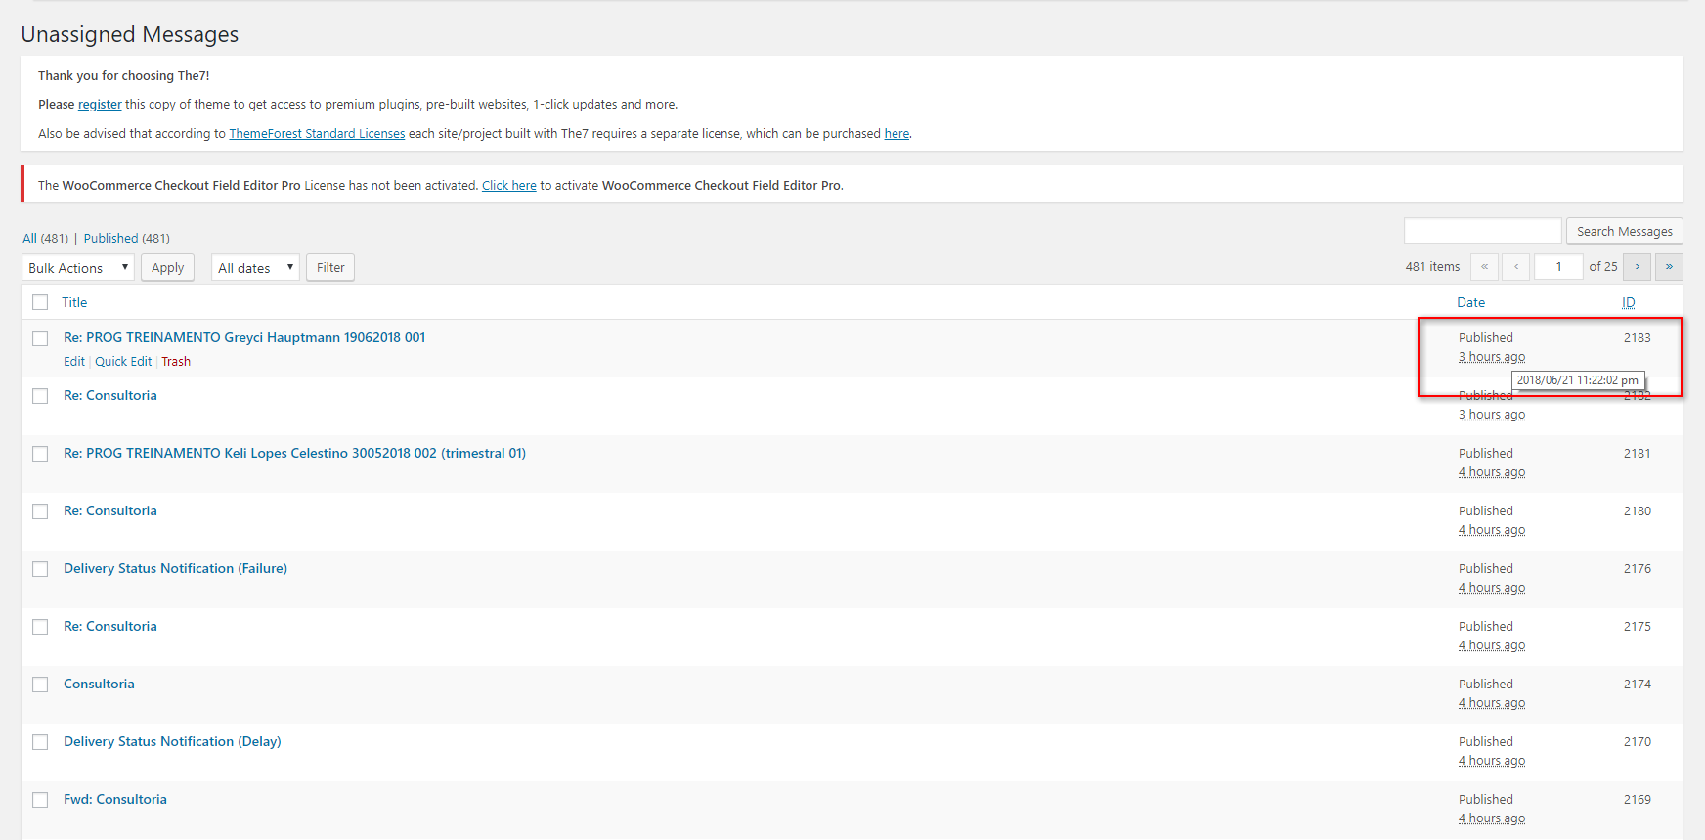Open 'Delivery Status Notification (Delay)' message
1705x840 pixels.
172,742
